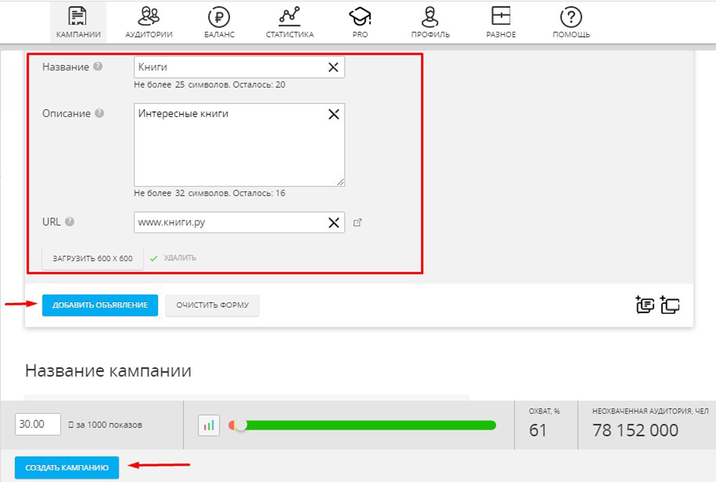Screen dimensions: 716x482
Task: Click the price per 1000 impressions field
Action: click(x=38, y=424)
